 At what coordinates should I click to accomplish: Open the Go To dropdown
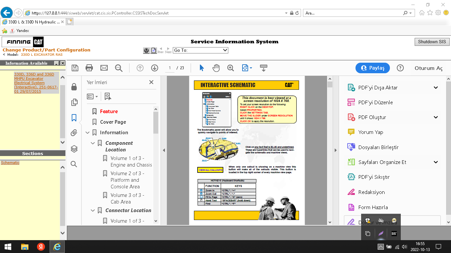[x=201, y=50]
